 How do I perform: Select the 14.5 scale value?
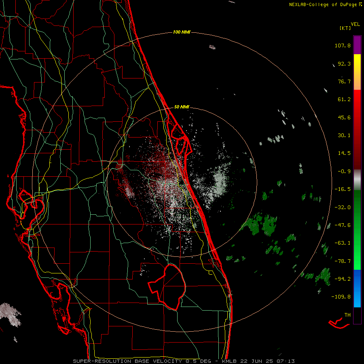[344, 153]
